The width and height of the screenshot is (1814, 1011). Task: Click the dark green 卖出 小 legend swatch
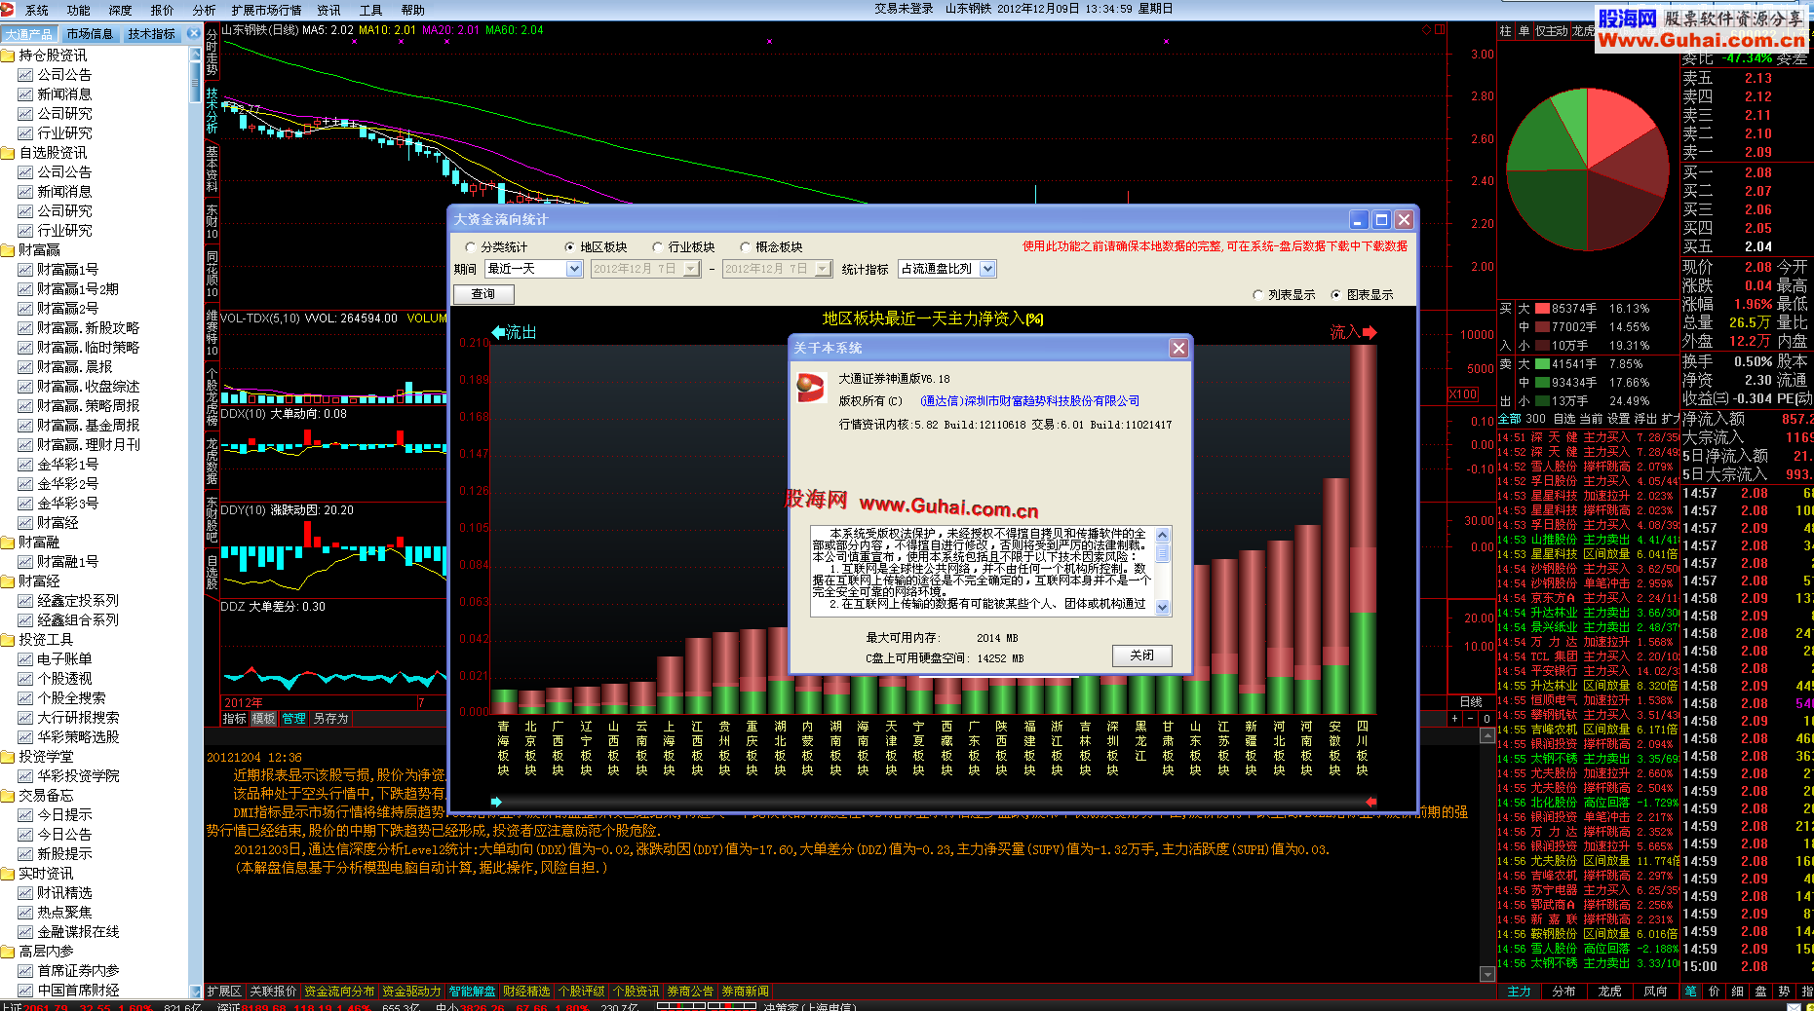[1542, 401]
